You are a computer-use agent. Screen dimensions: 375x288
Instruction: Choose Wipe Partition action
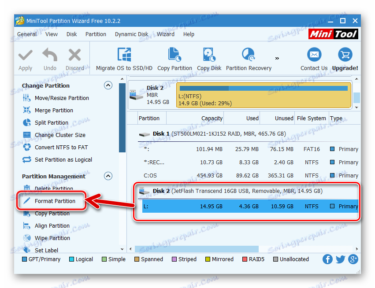(x=47, y=238)
